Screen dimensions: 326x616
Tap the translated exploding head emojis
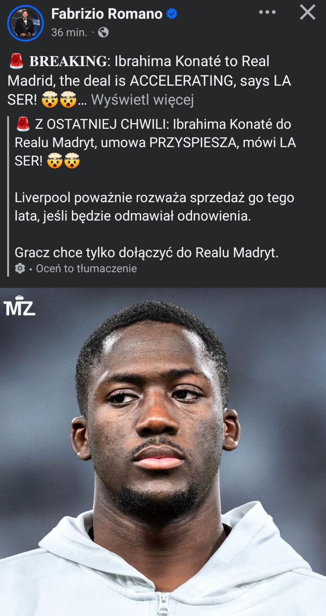click(63, 161)
